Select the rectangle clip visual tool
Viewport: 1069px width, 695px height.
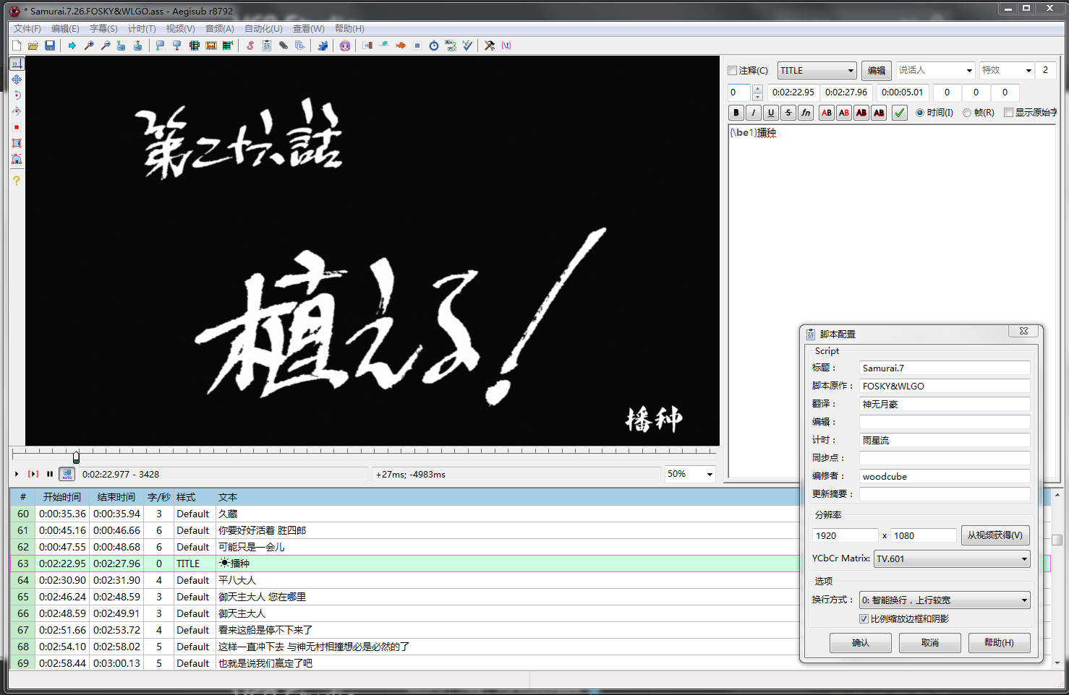pos(17,143)
